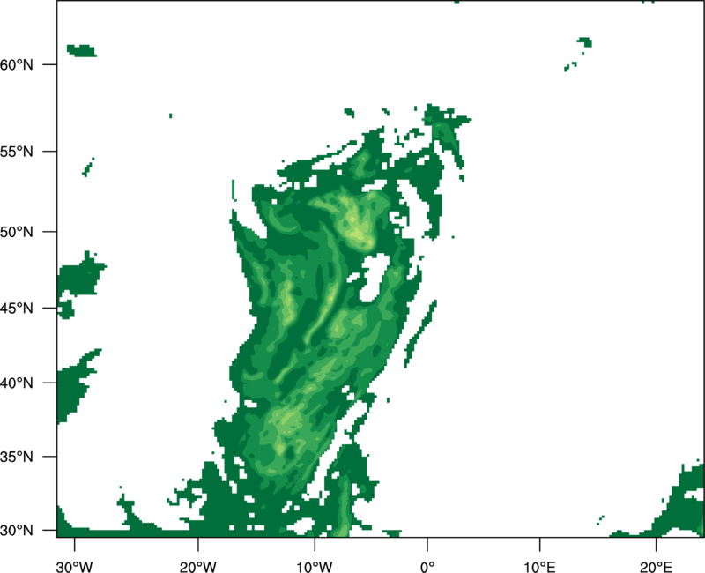
Task: Click the 0° longitude label
Action: 427,567
